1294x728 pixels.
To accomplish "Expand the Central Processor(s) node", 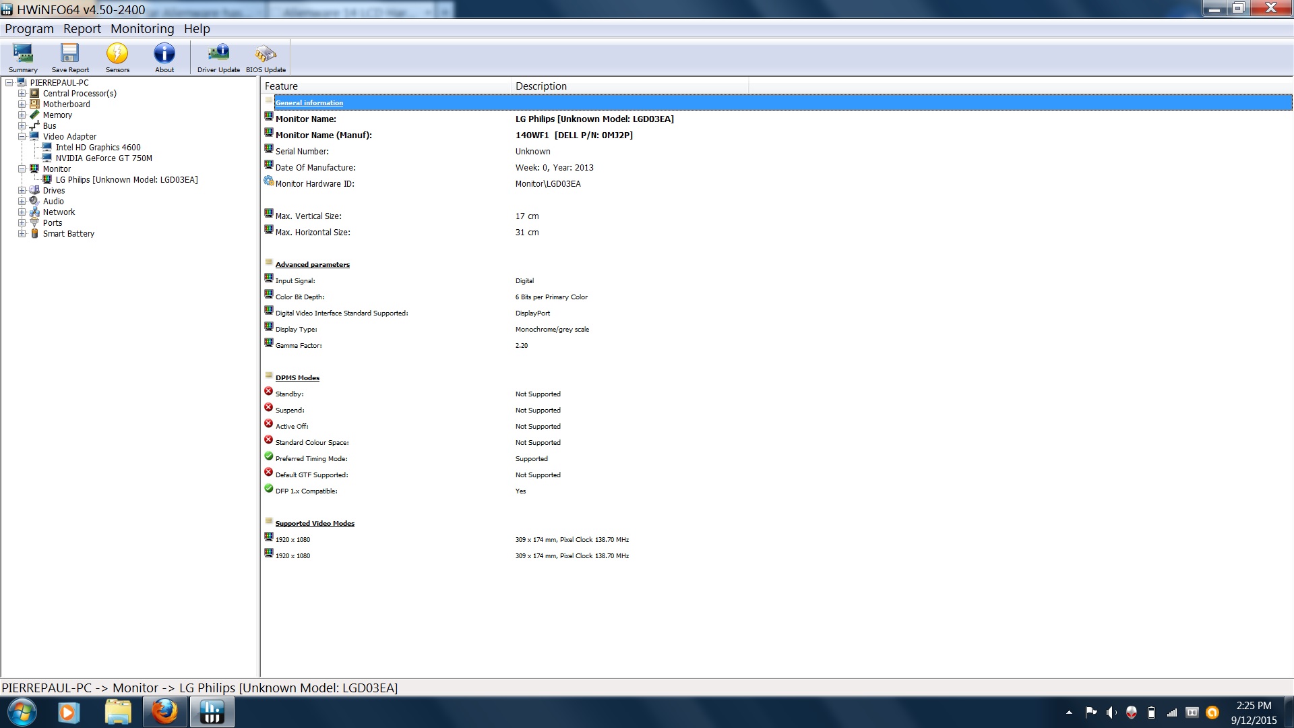I will click(x=22, y=94).
